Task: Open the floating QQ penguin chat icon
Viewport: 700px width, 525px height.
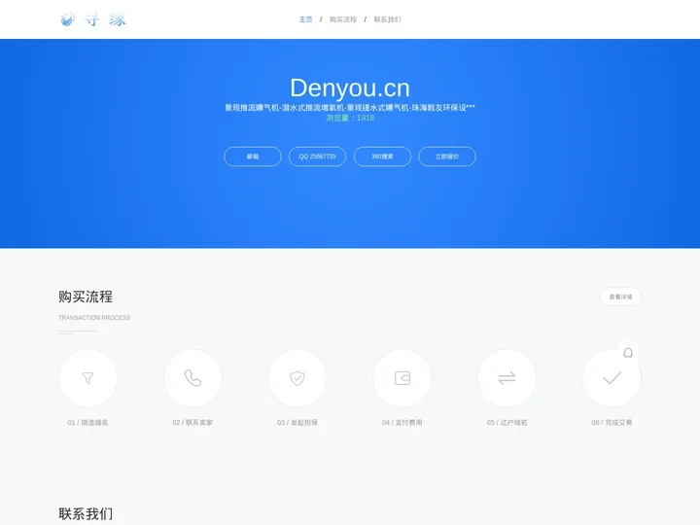Action: coord(628,353)
